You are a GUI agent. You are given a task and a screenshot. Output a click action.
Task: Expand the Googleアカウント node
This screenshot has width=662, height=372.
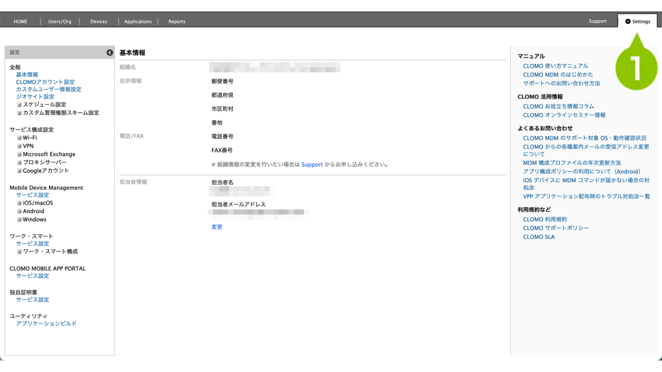pos(19,170)
